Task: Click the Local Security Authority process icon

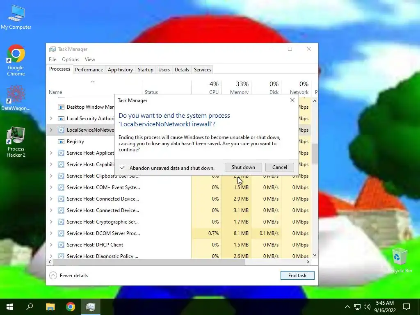Action: pyautogui.click(x=61, y=119)
